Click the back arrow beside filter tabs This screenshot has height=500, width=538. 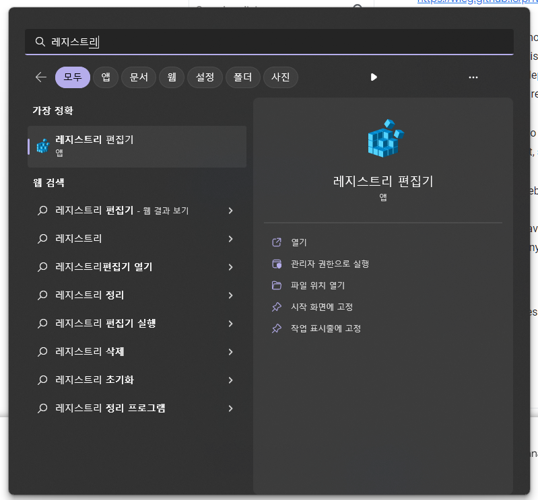pos(41,77)
